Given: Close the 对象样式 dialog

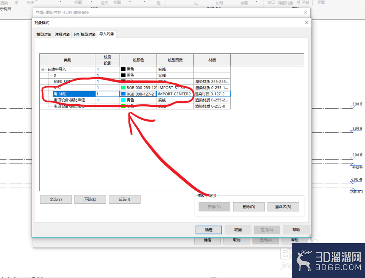Looking at the screenshot, I should click(x=307, y=22).
